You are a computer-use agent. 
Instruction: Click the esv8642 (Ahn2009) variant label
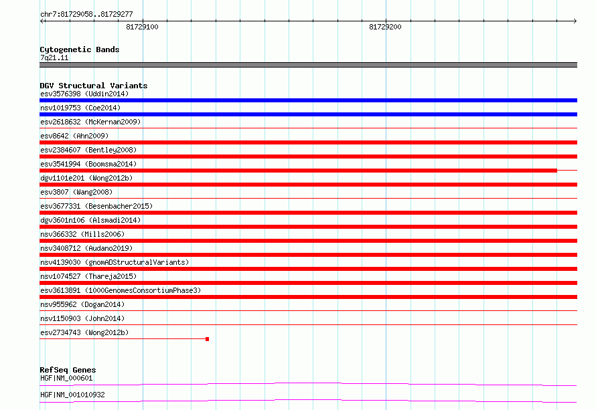[x=74, y=136]
